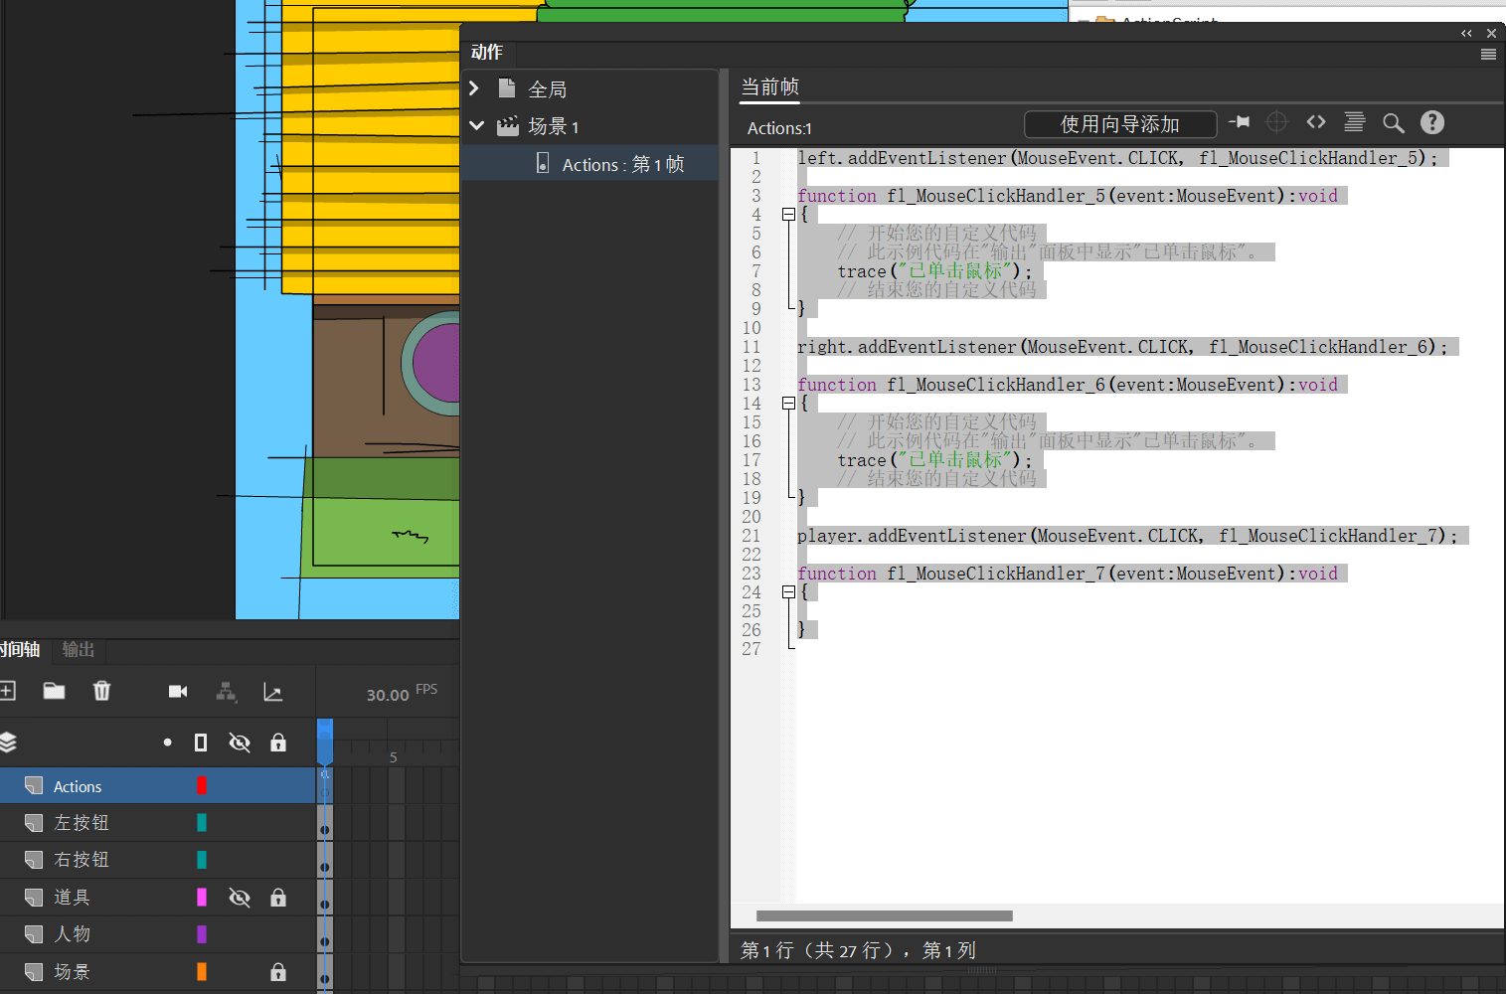Switch to the 输出 tab

79,649
